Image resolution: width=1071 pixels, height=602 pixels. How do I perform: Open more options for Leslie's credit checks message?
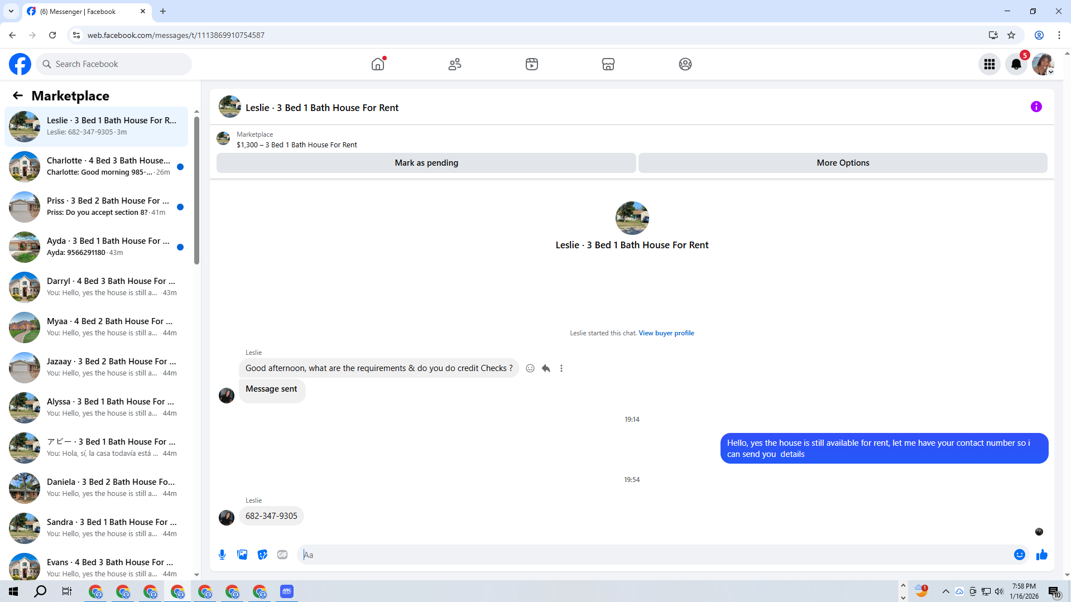pyautogui.click(x=561, y=368)
